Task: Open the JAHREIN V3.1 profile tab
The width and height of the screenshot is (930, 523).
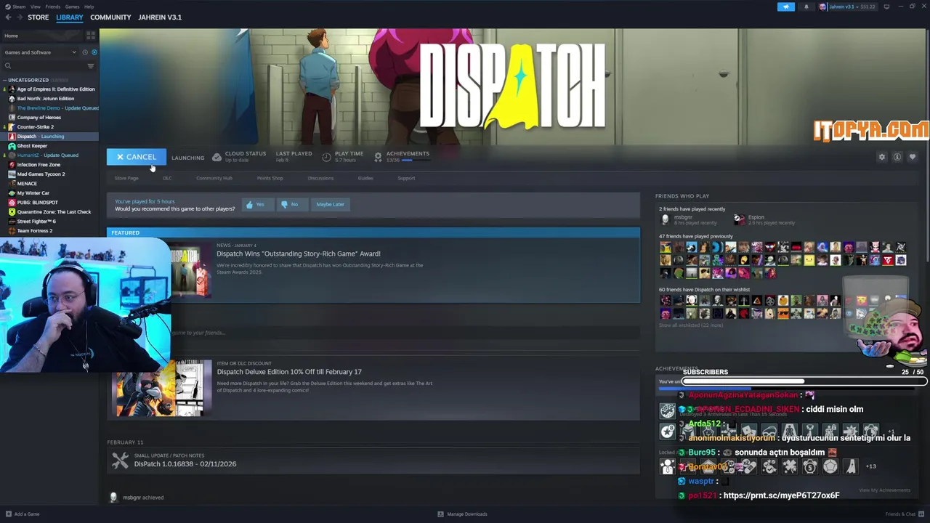Action: point(160,17)
